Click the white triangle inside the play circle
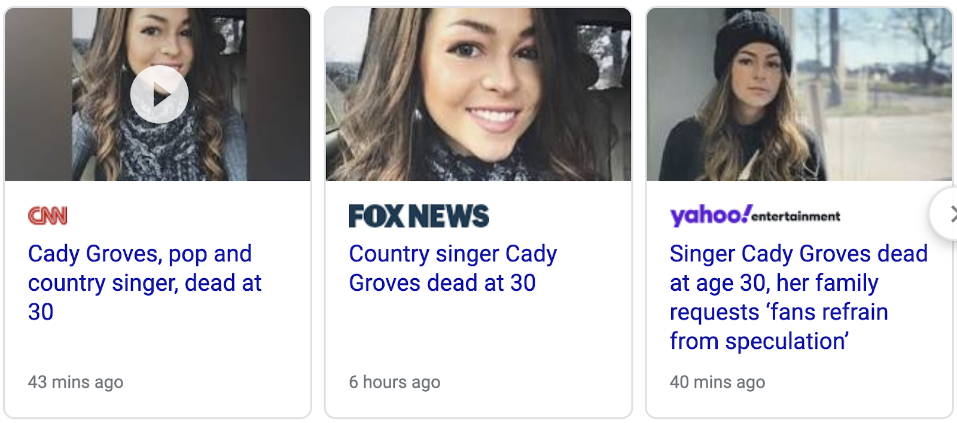The height and width of the screenshot is (423, 957). 161,95
